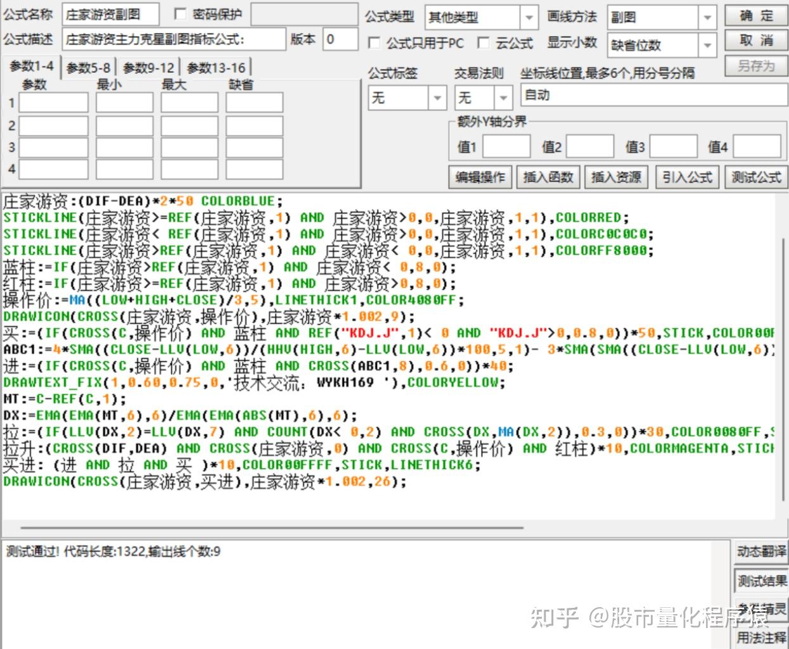This screenshot has width=789, height=649.
Task: Click row 1 最小 field
Action: (x=124, y=102)
